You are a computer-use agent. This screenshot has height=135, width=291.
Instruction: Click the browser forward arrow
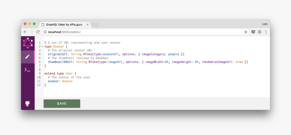coord(31,32)
